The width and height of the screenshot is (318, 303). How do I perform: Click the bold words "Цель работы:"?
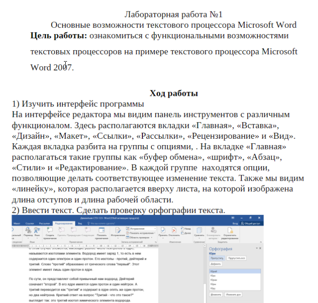click(58, 36)
